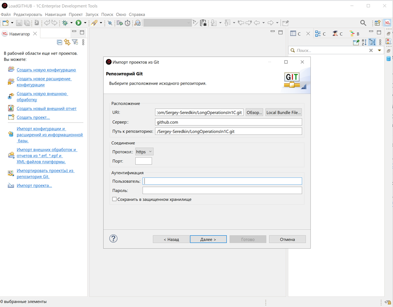Switch to the B tab in right panel
The width and height of the screenshot is (393, 307).
pos(354,33)
